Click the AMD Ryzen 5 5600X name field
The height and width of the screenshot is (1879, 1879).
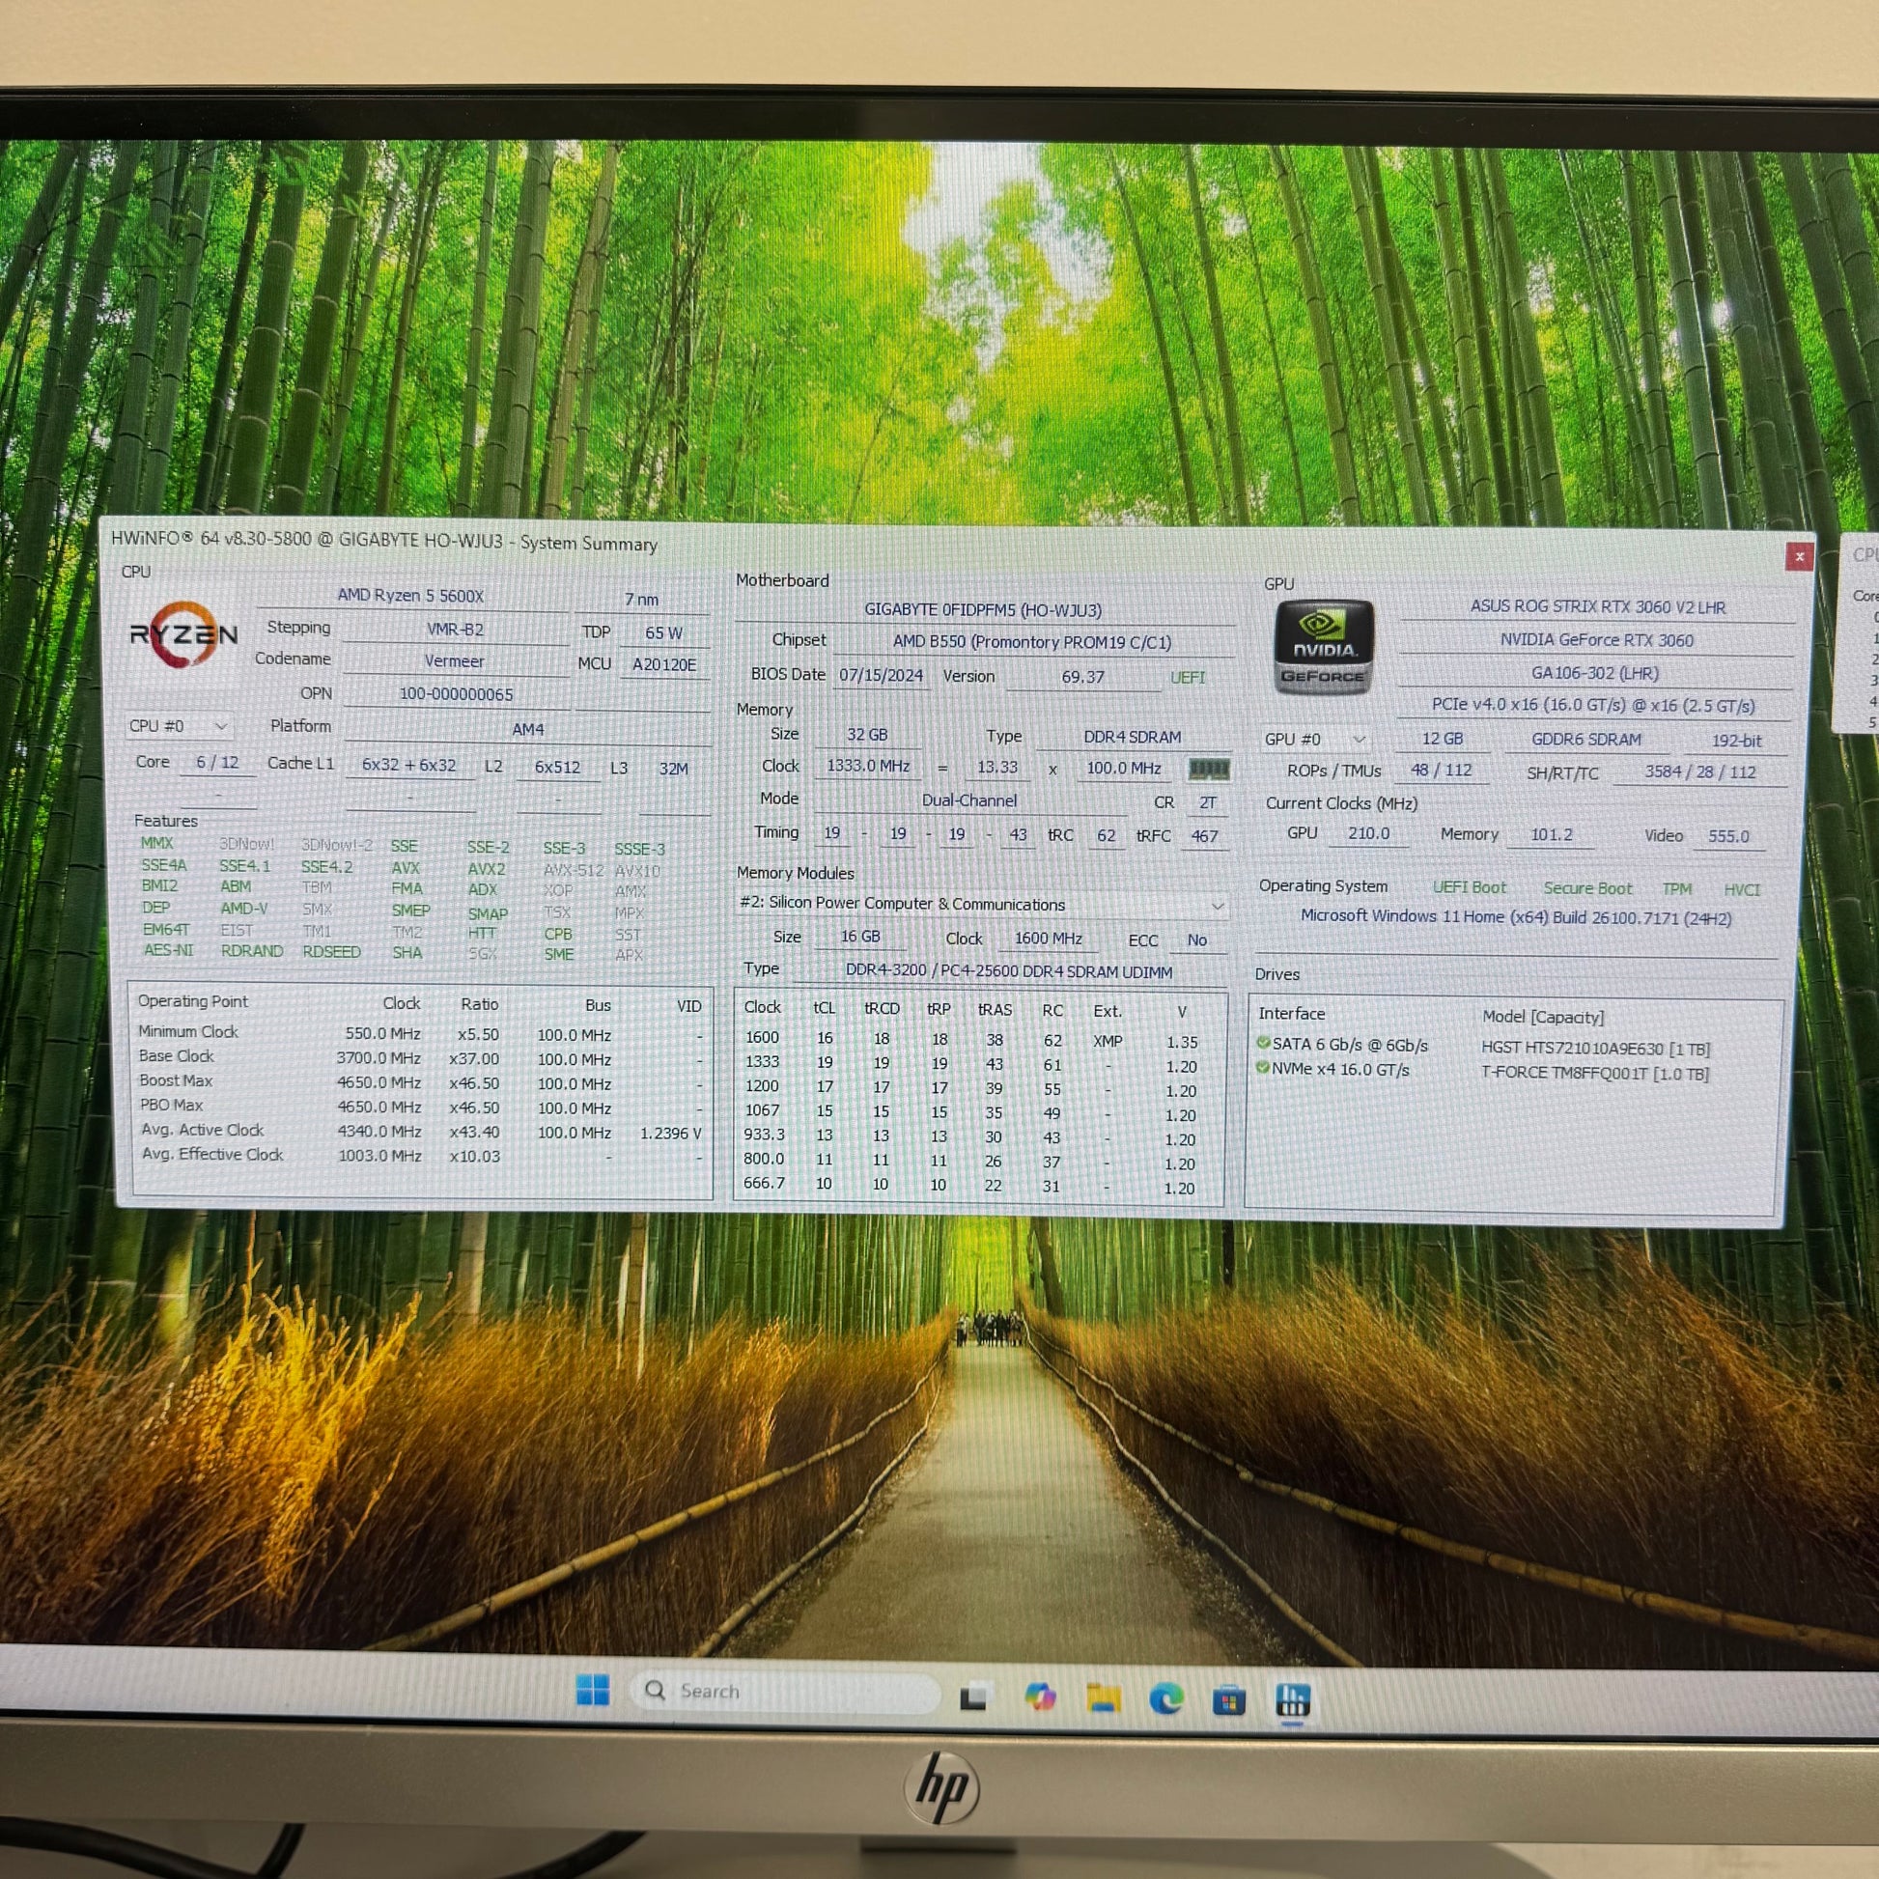(410, 596)
